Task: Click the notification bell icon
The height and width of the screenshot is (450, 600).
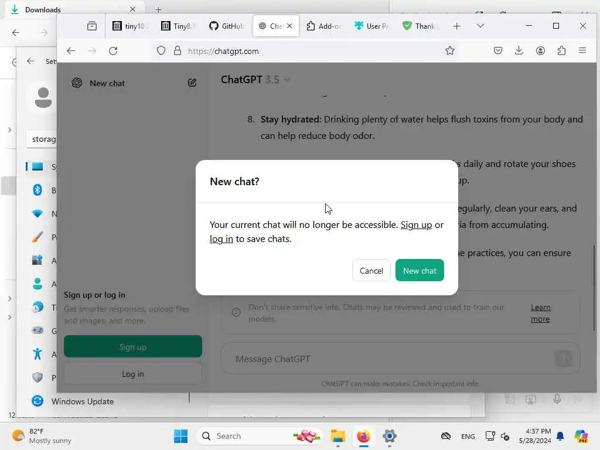Action: tap(560, 436)
